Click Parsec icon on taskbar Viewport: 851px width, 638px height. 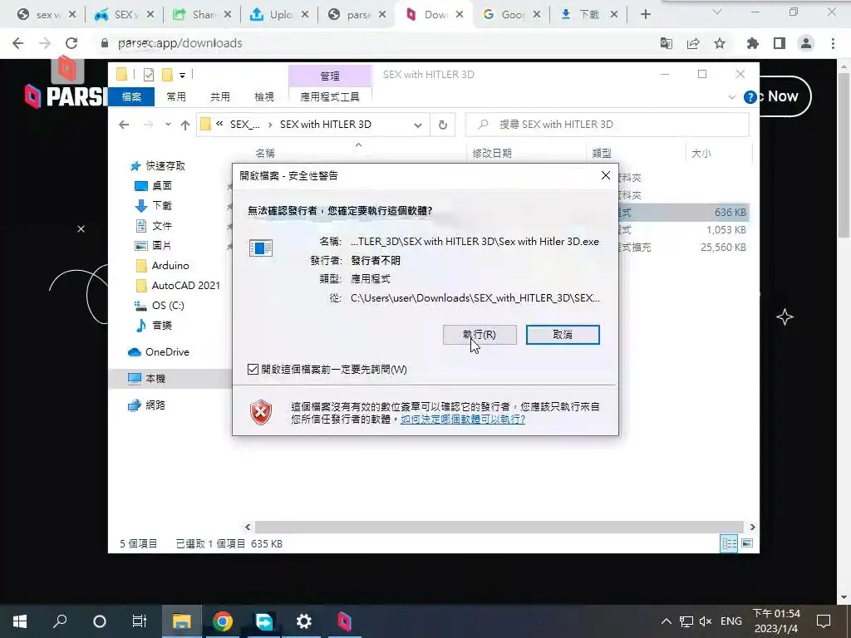click(x=345, y=621)
